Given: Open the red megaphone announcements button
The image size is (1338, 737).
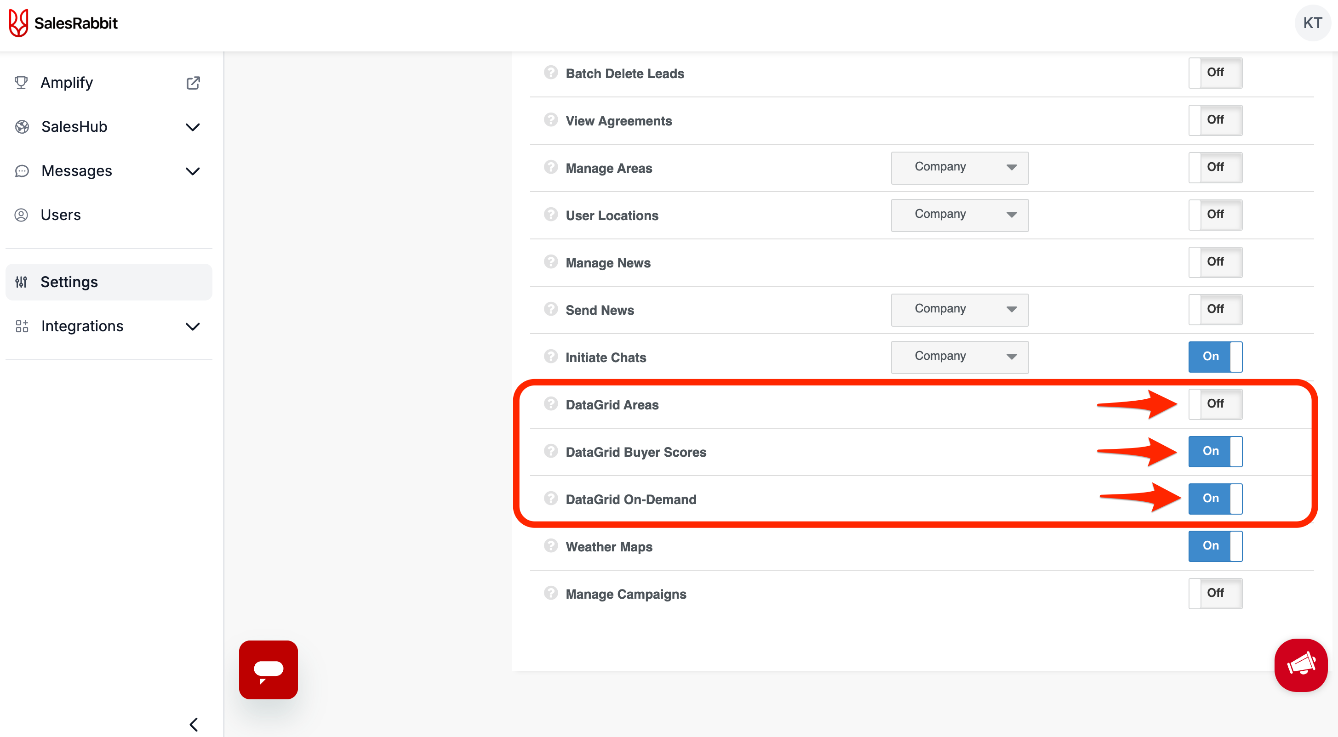Looking at the screenshot, I should (1301, 665).
